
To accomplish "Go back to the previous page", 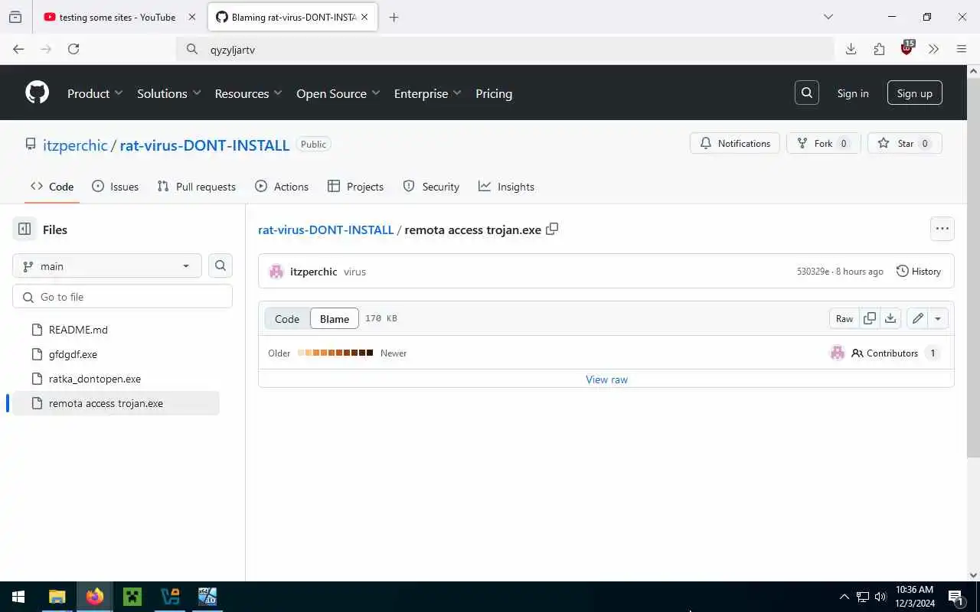I will click(18, 49).
